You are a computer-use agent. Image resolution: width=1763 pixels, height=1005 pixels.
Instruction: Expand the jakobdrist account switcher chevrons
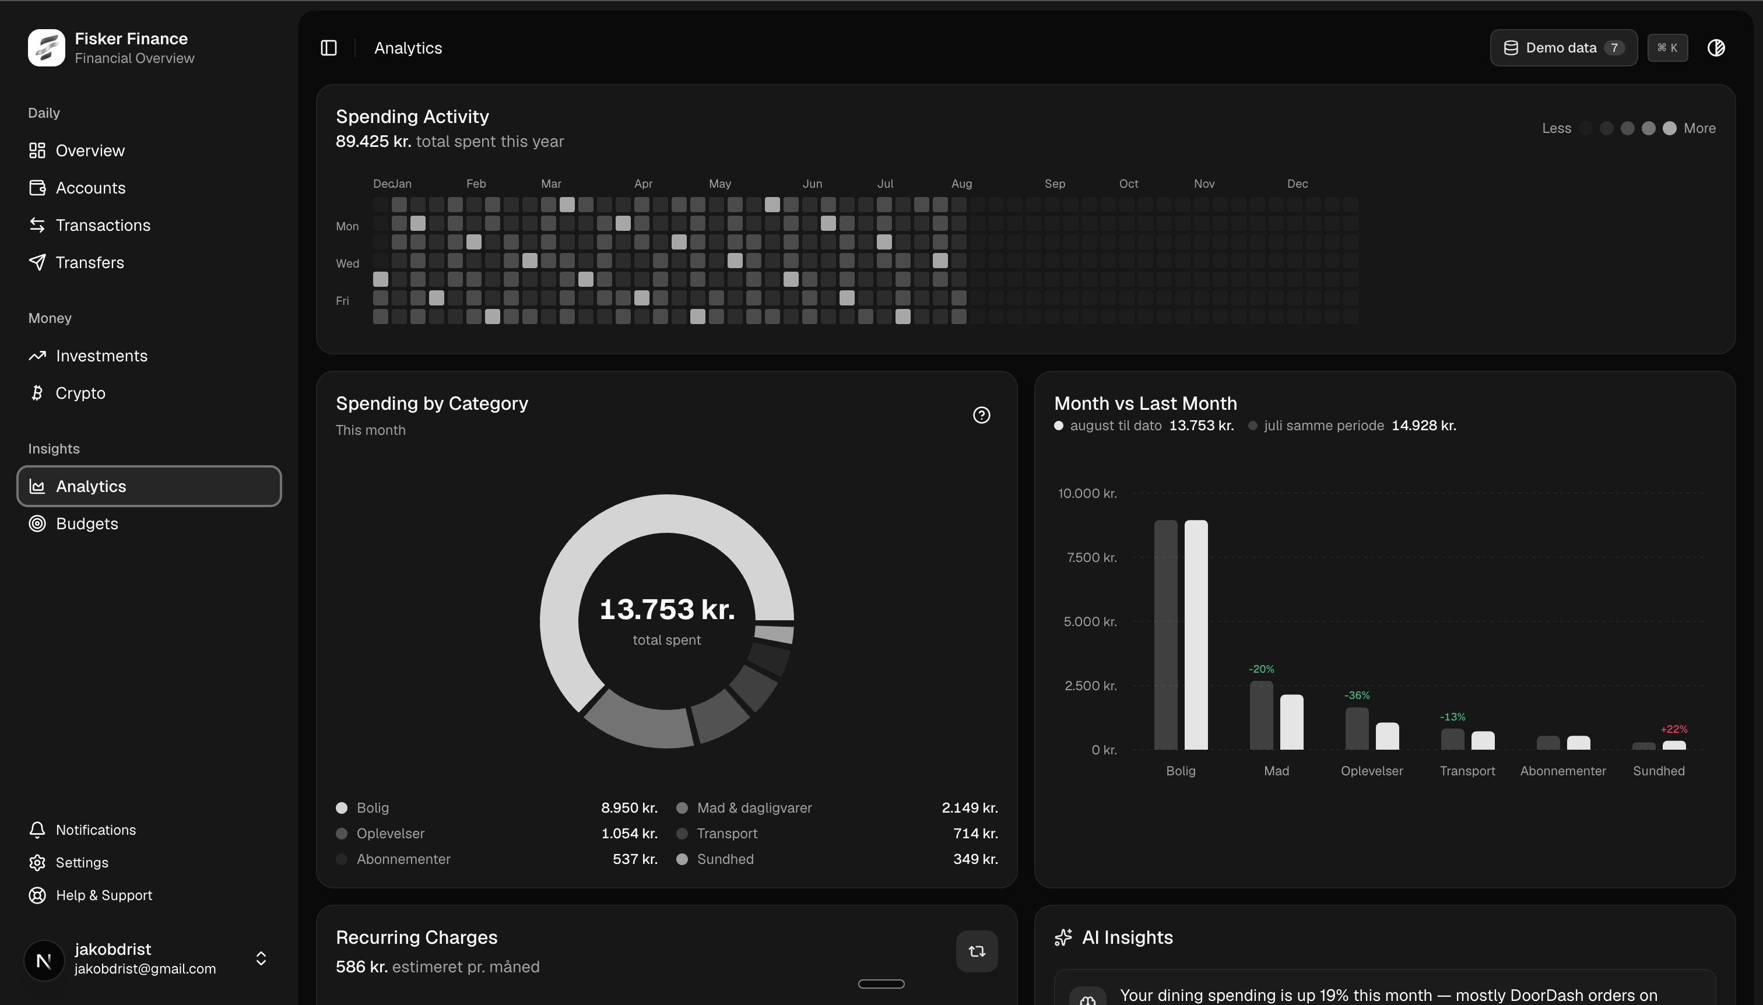point(261,959)
